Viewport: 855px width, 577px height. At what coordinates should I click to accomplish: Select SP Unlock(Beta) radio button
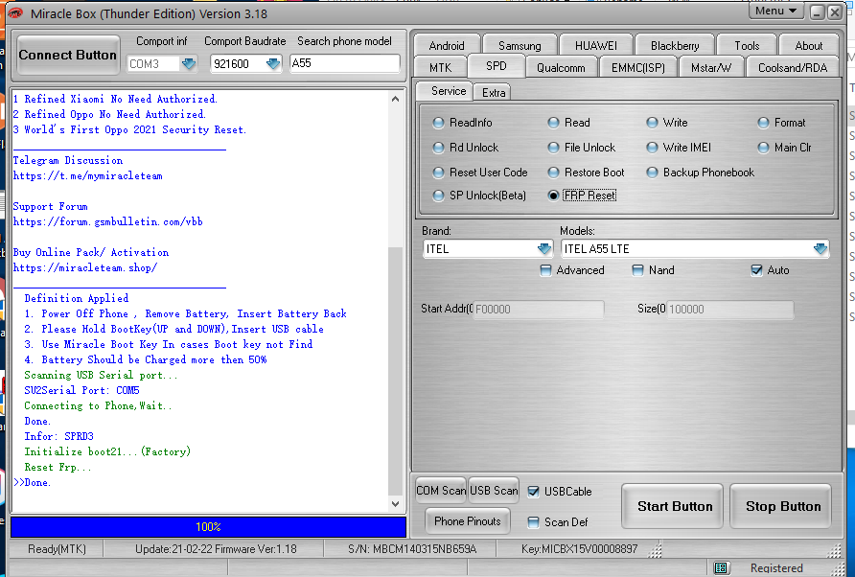pyautogui.click(x=438, y=196)
